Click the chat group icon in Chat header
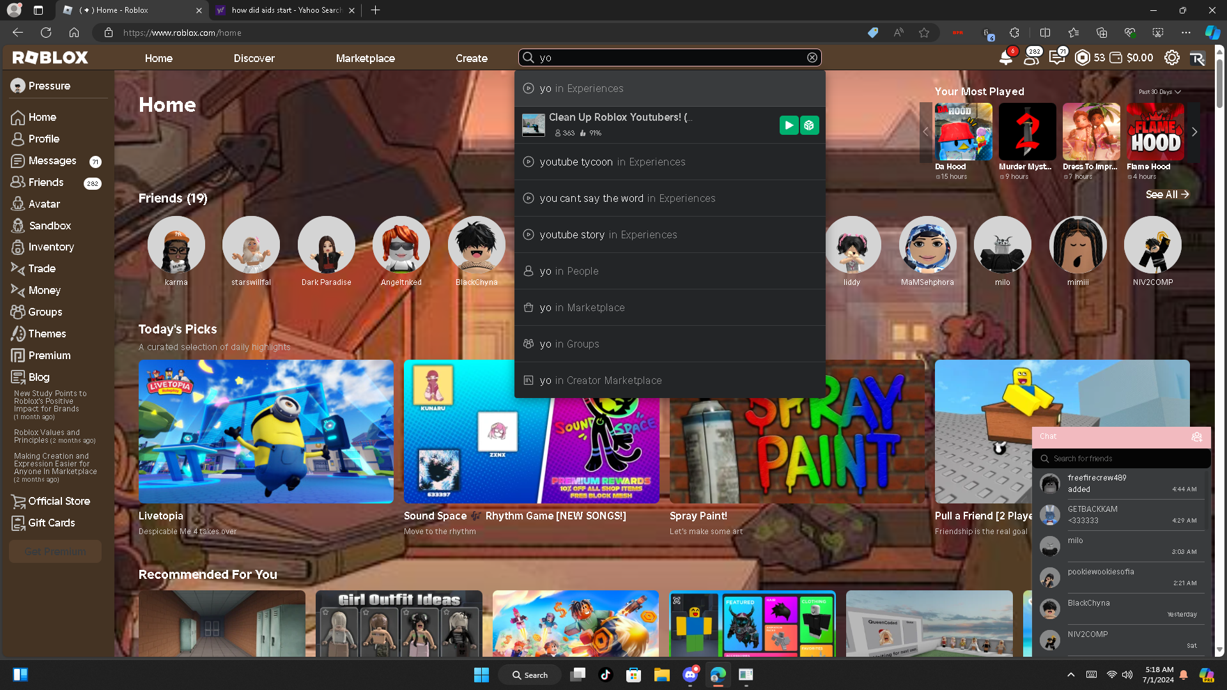This screenshot has height=690, width=1227. pos(1196,437)
